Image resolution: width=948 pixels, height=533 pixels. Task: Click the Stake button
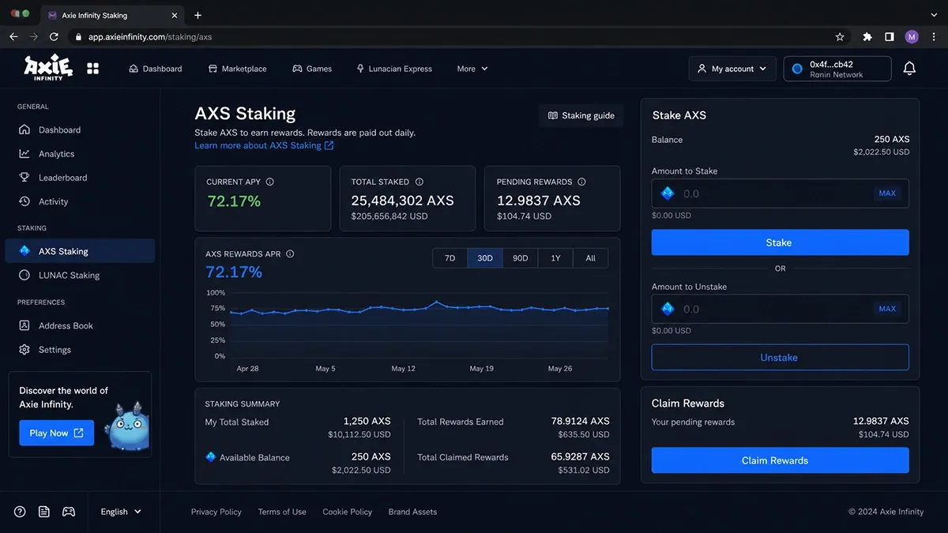[780, 242]
